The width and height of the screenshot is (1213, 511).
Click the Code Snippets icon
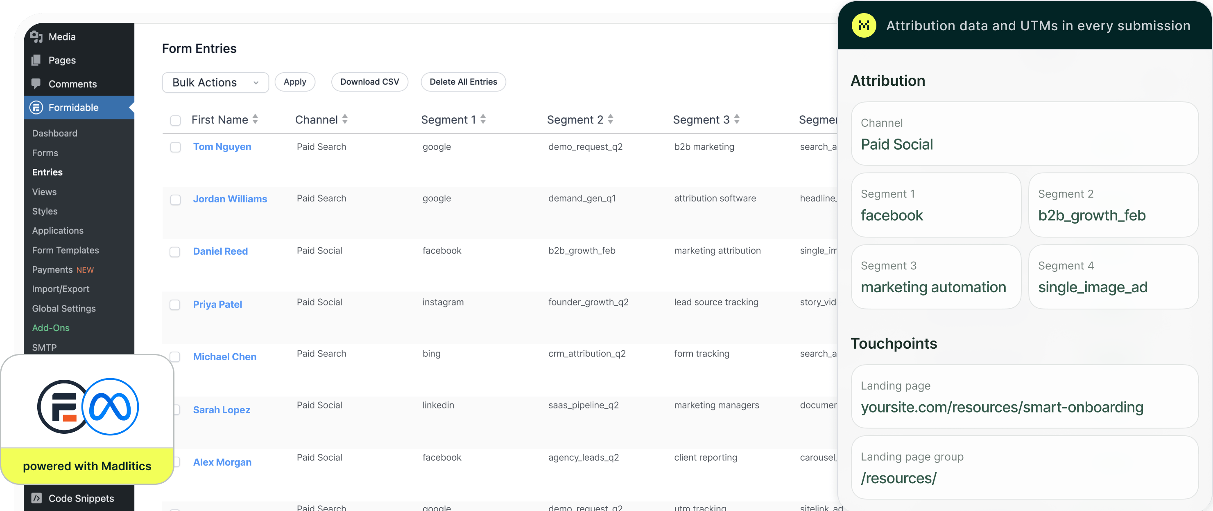point(36,498)
